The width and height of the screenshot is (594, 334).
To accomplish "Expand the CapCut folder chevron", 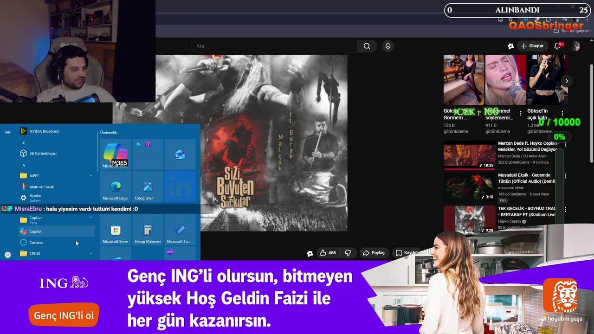I will pyautogui.click(x=91, y=217).
